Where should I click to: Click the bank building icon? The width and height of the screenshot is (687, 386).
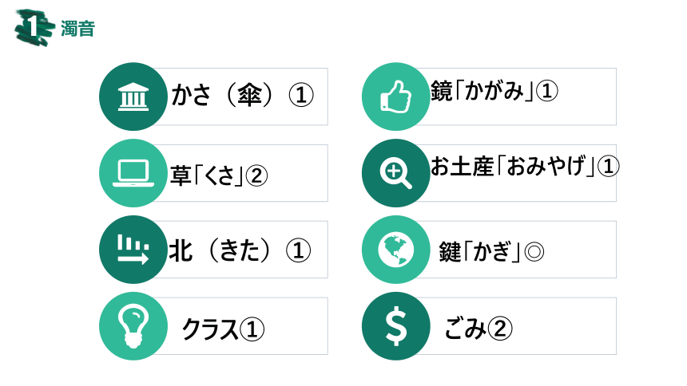(133, 96)
